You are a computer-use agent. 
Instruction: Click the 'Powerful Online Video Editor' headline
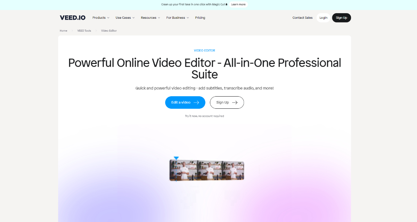click(x=204, y=68)
